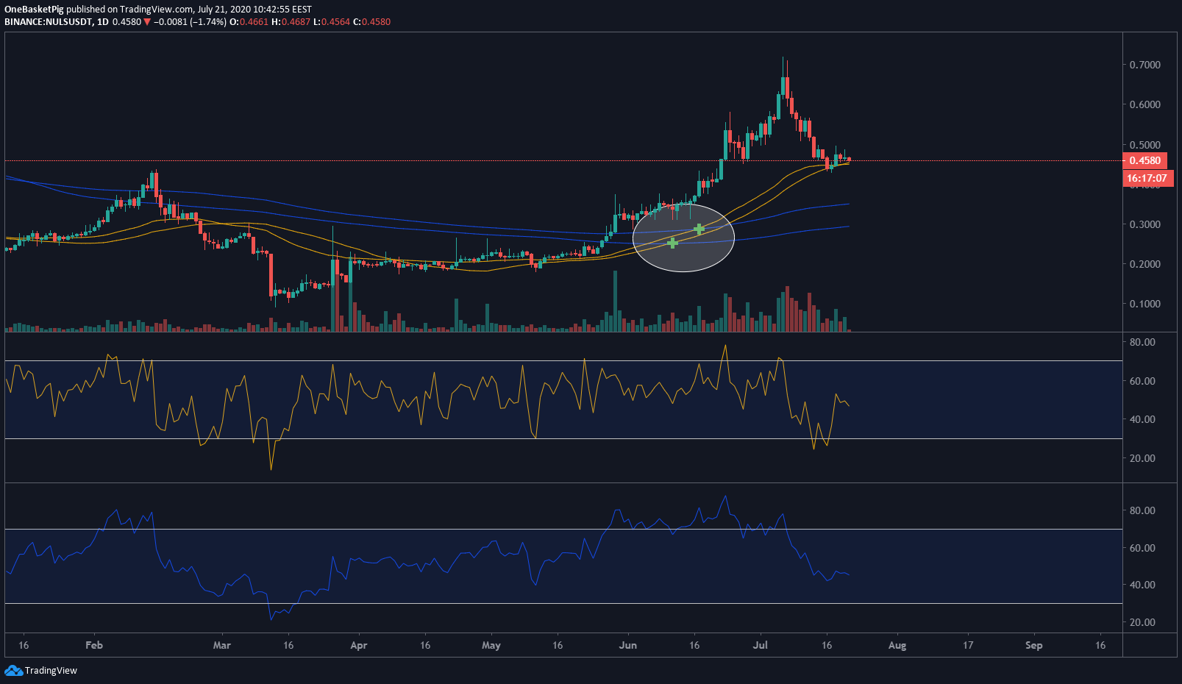Click the low price value L:0.4564
The height and width of the screenshot is (684, 1182).
(332, 22)
